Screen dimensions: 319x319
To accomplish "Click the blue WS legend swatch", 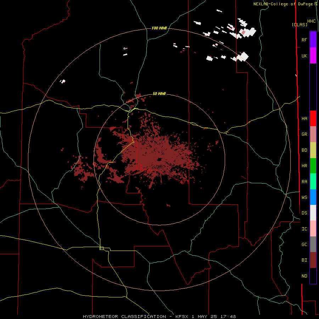I will tap(313, 197).
